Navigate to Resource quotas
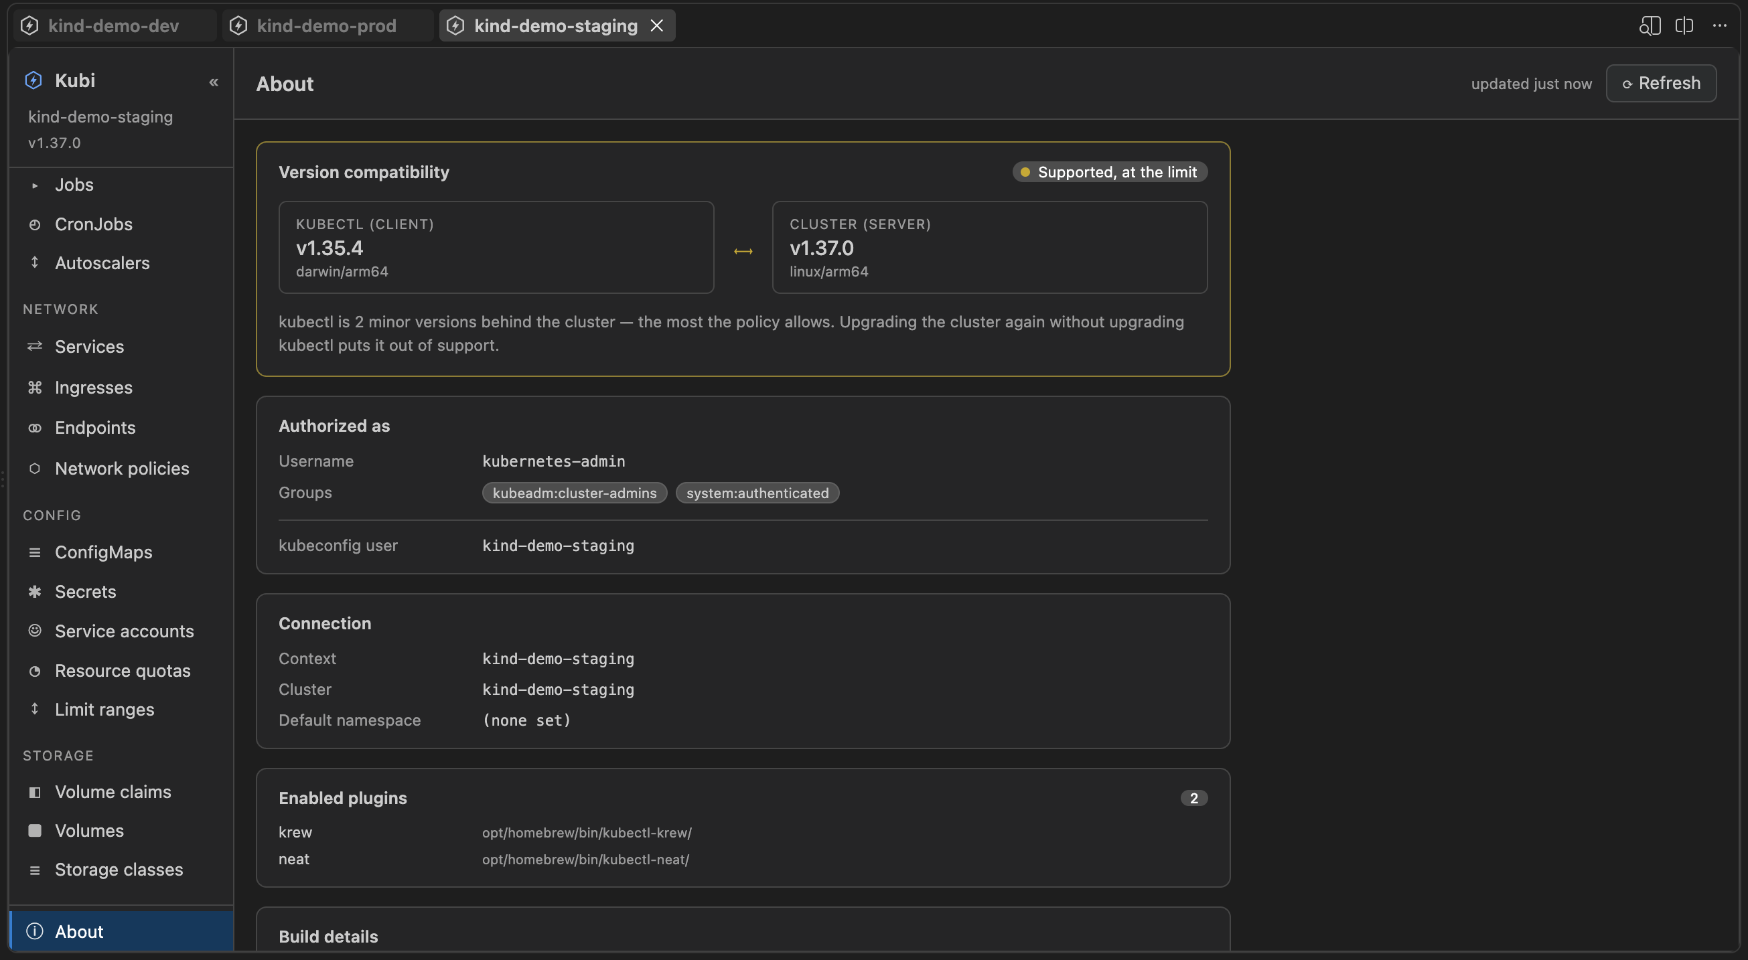The image size is (1748, 960). 121,670
